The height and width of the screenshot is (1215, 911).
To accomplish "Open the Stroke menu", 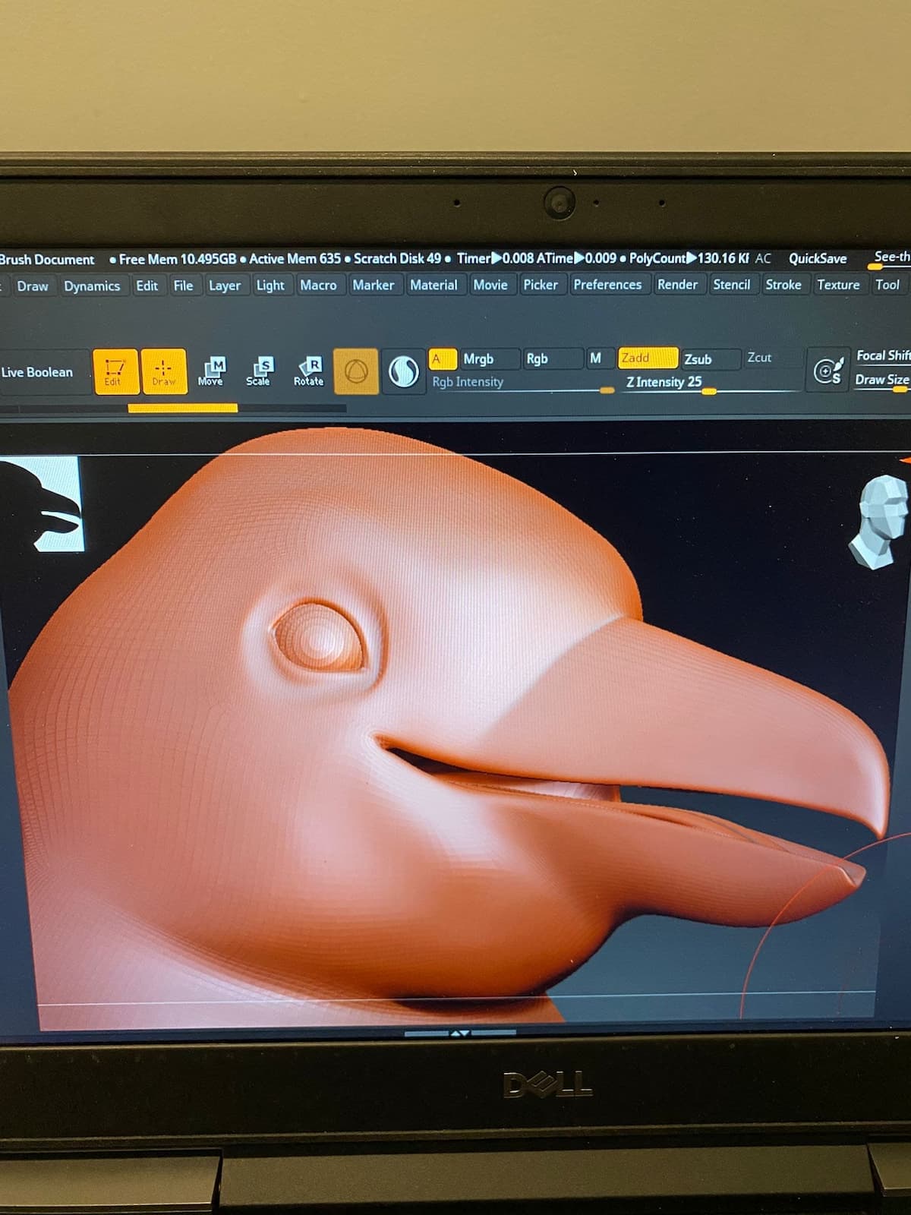I will (783, 285).
